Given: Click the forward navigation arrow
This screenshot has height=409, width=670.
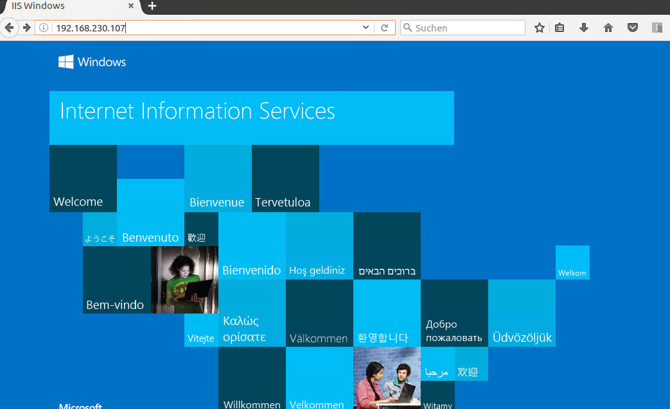Looking at the screenshot, I should pyautogui.click(x=26, y=28).
